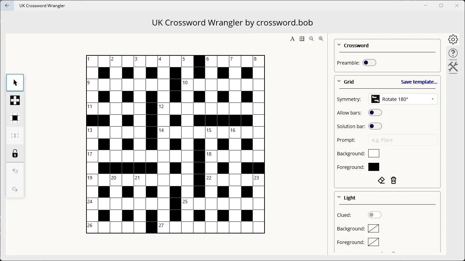Click the grid table icon

pos(302,39)
